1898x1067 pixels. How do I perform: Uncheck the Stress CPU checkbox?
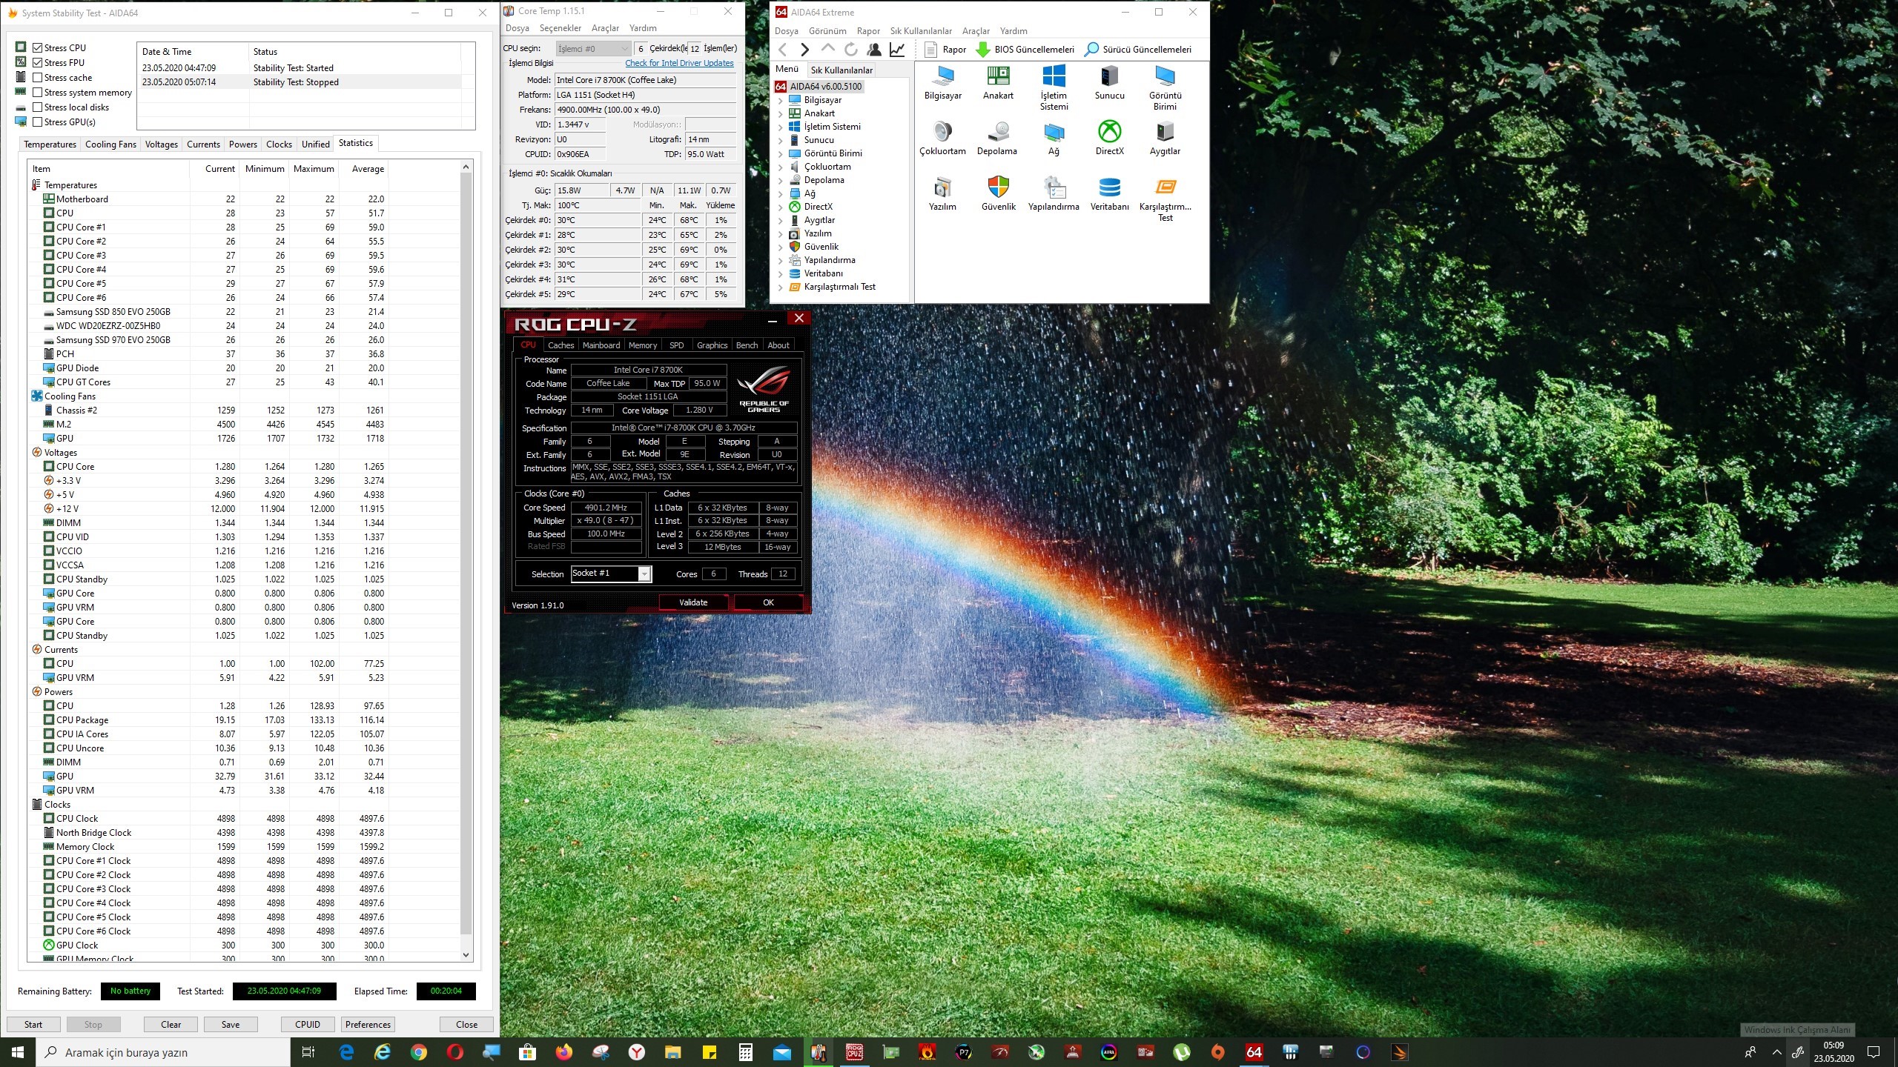(x=37, y=47)
